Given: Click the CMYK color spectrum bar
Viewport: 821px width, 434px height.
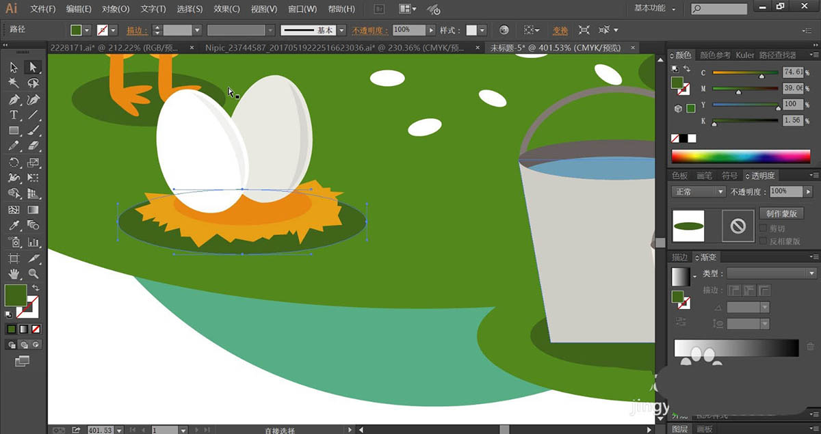Looking at the screenshot, I should [x=740, y=157].
